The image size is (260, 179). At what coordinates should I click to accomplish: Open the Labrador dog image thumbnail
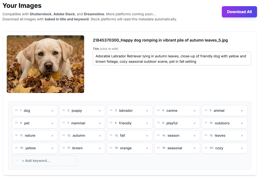[45, 64]
